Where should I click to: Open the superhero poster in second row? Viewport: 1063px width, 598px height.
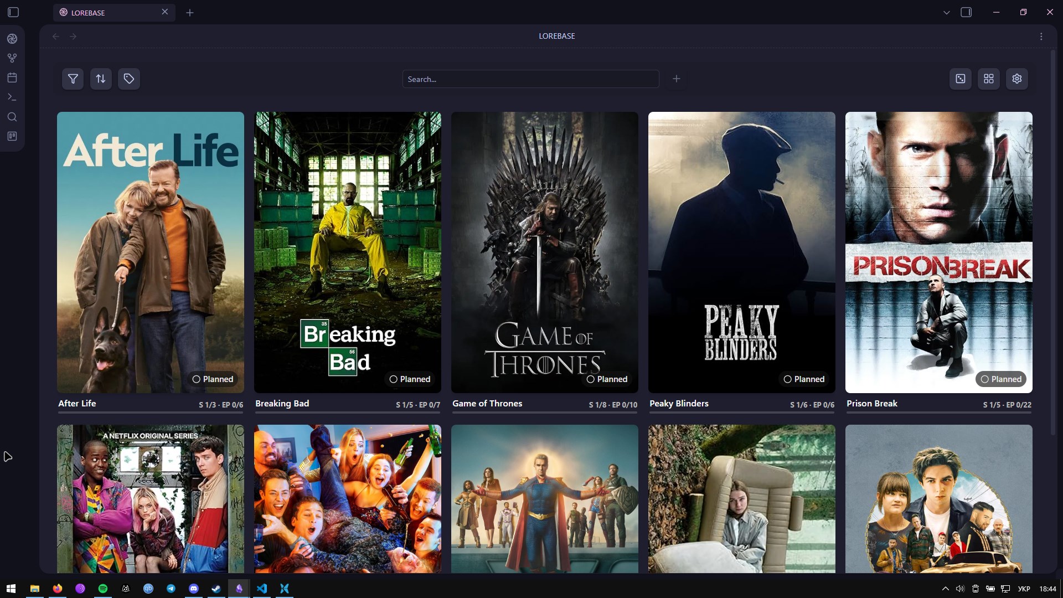click(545, 499)
